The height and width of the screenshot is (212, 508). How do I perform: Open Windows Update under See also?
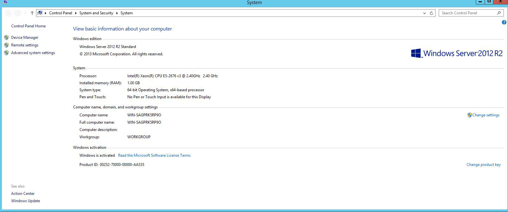(26, 201)
